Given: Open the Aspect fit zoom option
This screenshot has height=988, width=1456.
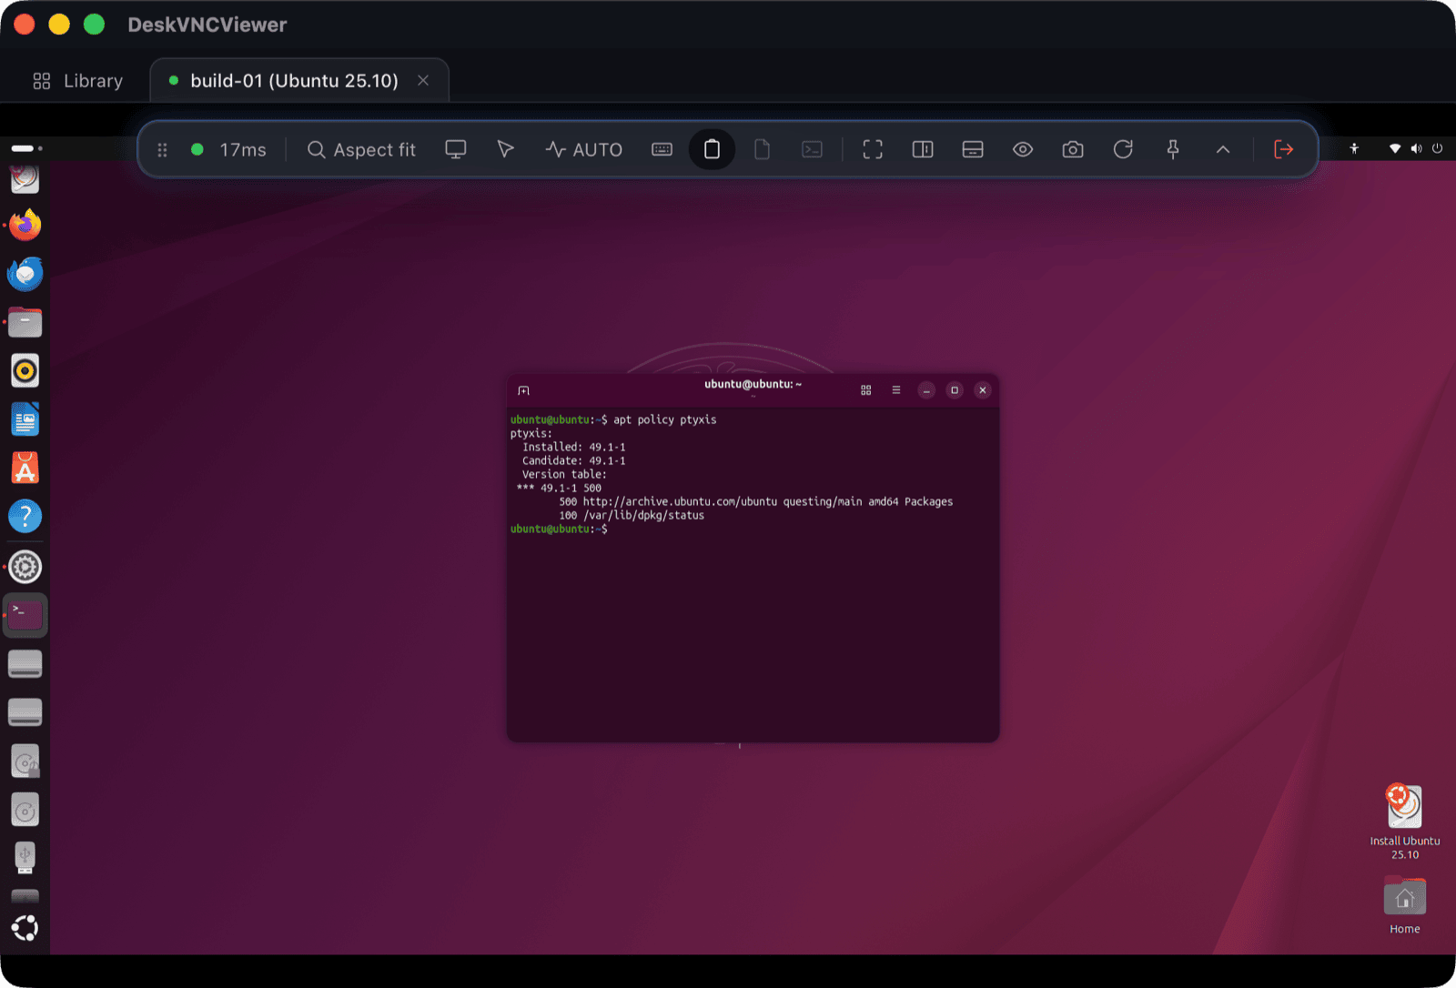Looking at the screenshot, I should pos(361,150).
